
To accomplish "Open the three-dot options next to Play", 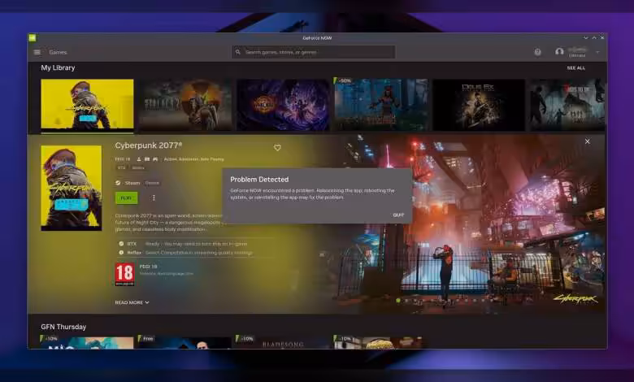I will (x=154, y=198).
